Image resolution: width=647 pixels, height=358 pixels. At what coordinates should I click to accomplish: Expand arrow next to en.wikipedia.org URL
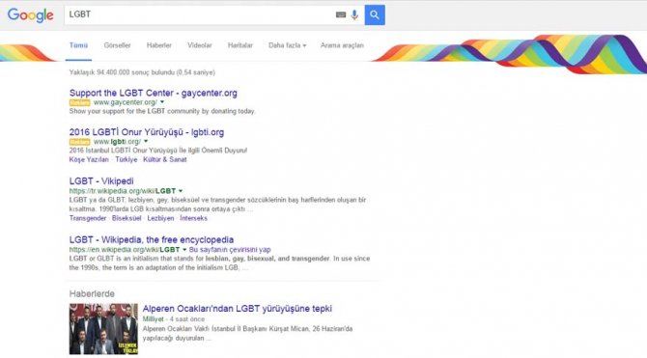click(x=184, y=250)
